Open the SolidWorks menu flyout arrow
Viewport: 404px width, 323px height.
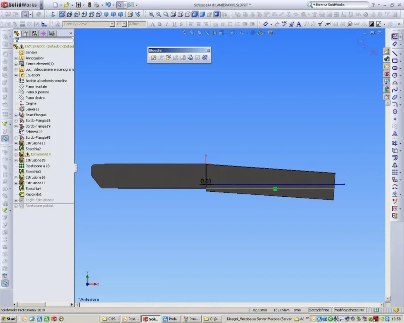41,5
